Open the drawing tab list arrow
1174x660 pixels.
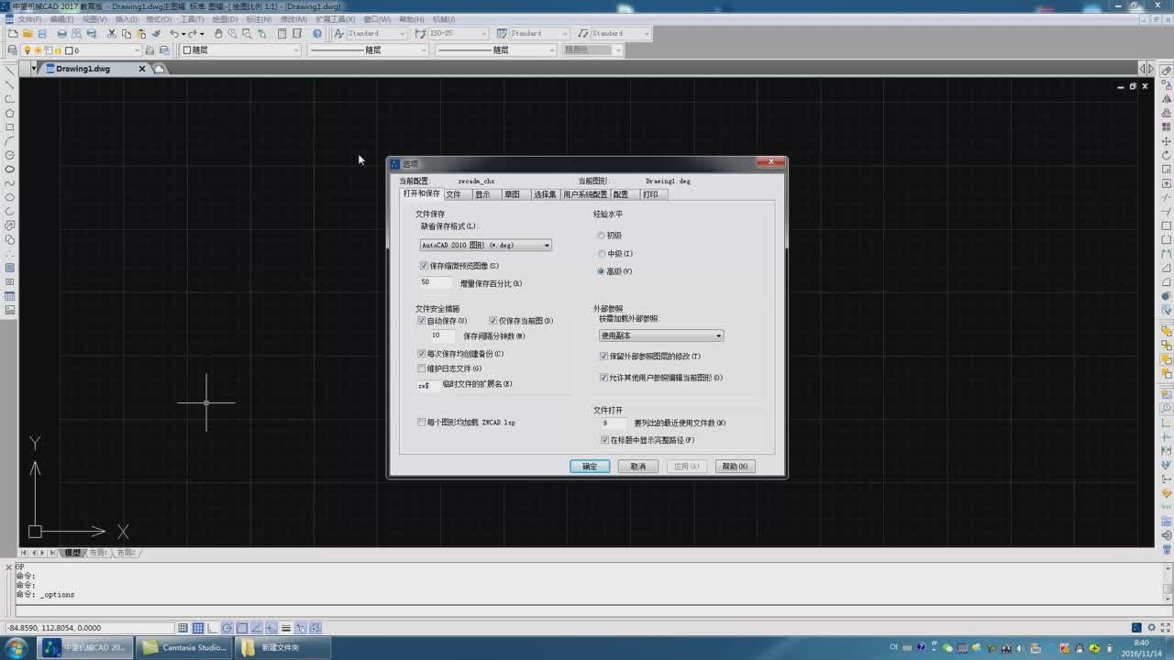pyautogui.click(x=34, y=69)
